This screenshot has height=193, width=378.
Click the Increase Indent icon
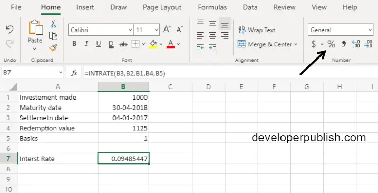[x=212, y=48]
